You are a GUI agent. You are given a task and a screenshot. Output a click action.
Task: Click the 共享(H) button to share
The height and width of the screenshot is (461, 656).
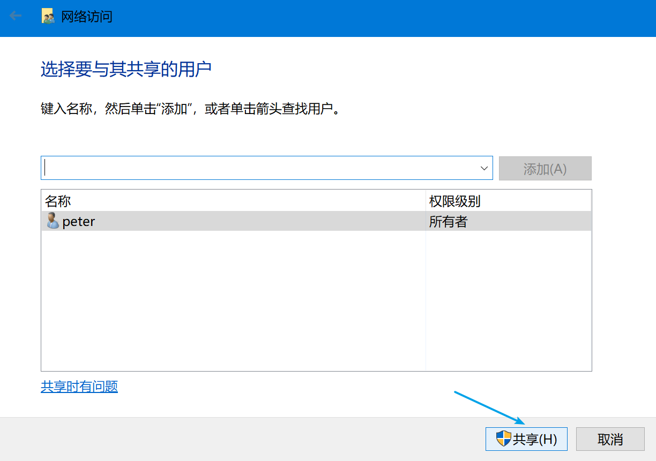[526, 439]
